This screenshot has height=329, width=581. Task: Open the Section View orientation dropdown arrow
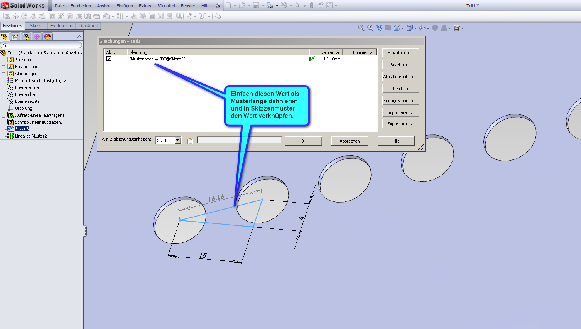point(402,28)
